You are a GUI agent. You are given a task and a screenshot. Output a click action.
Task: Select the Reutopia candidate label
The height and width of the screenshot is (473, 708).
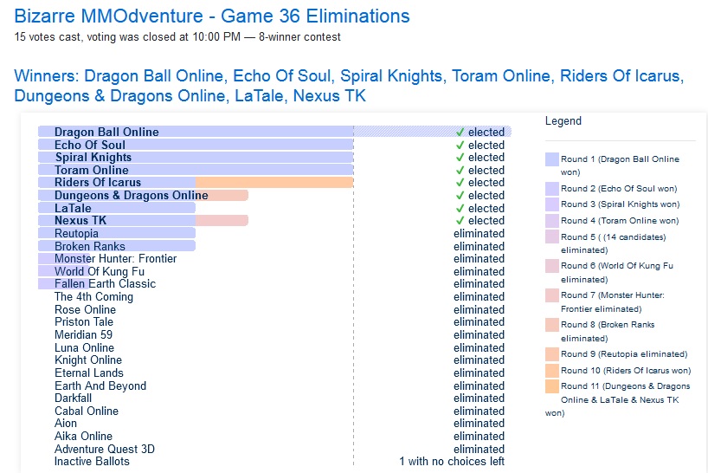(76, 234)
